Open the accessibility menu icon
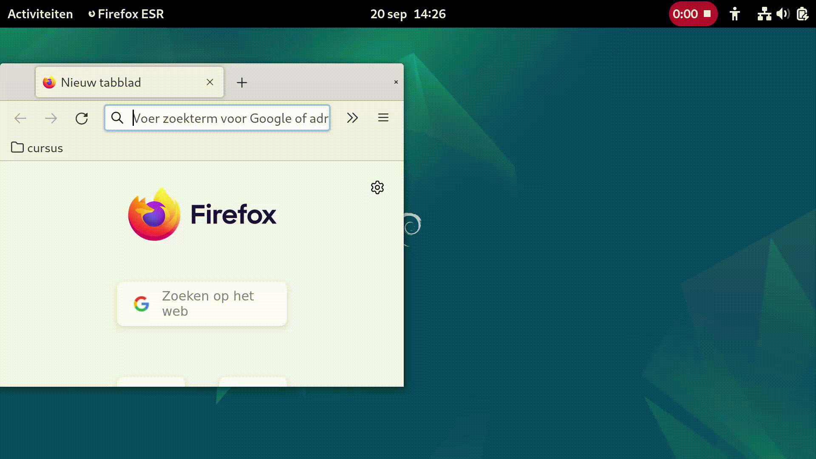This screenshot has width=816, height=459. tap(735, 14)
